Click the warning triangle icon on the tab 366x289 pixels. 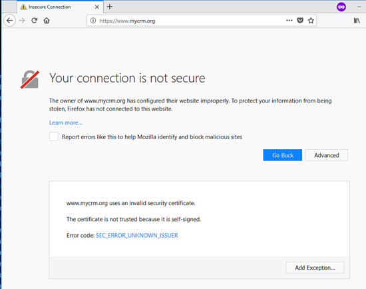coord(23,7)
